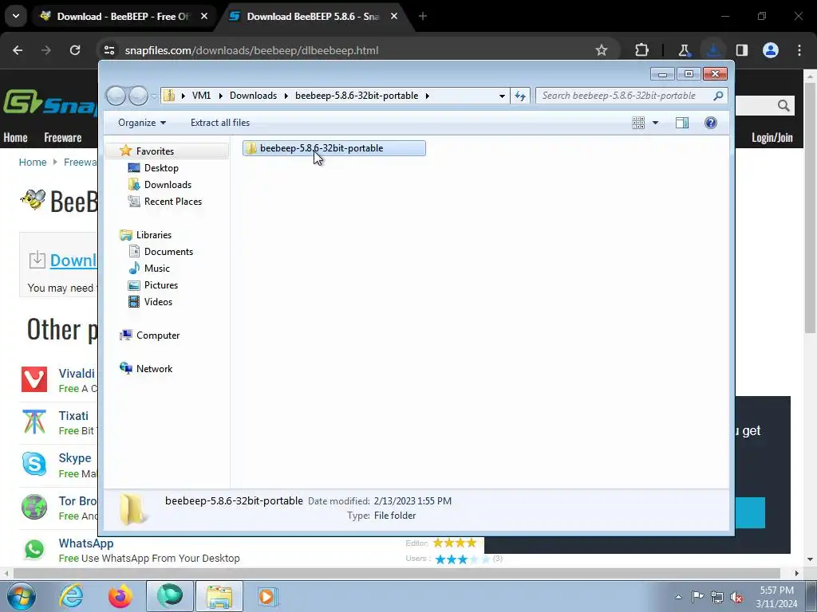Open Recent Places in Favorites
This screenshot has width=817, height=612.
(x=173, y=202)
